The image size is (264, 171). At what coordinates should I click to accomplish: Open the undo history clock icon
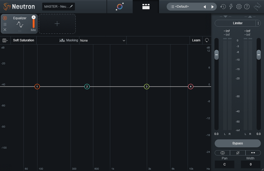point(223,7)
